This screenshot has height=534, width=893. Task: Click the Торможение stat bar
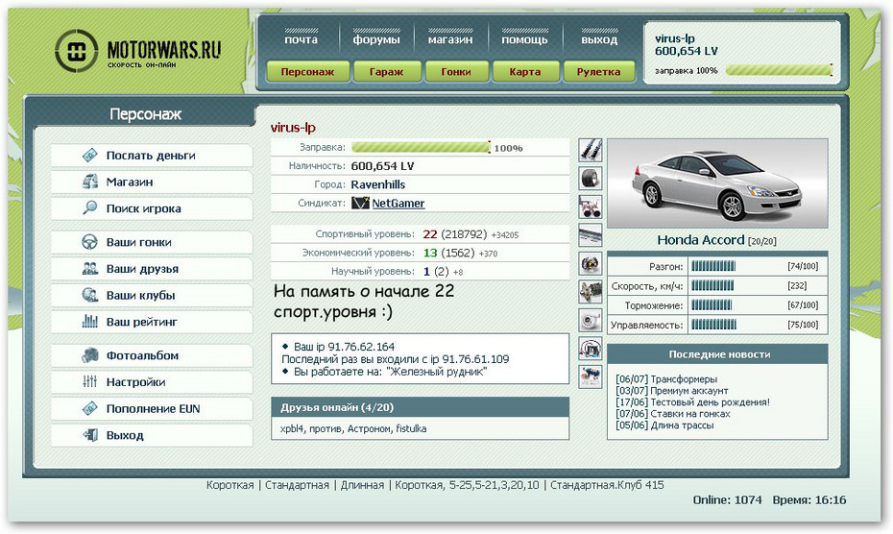tap(712, 304)
